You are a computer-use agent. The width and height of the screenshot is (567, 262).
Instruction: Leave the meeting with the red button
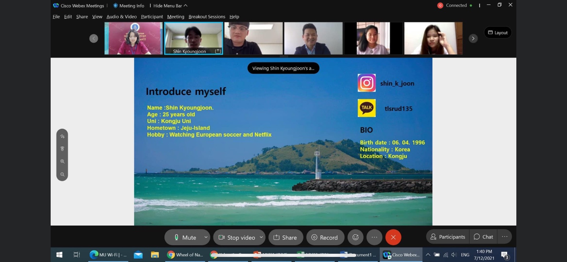[x=393, y=237]
